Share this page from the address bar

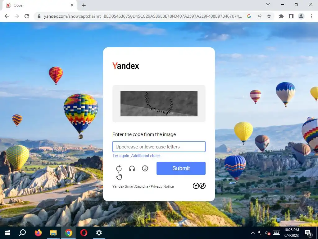click(259, 16)
